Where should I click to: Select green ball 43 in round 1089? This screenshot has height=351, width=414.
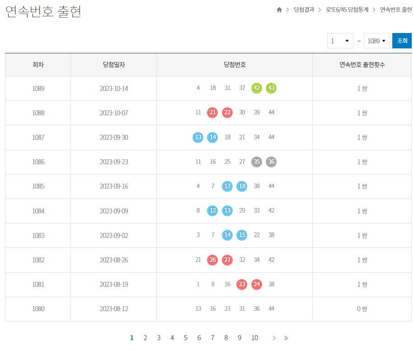[x=271, y=88]
